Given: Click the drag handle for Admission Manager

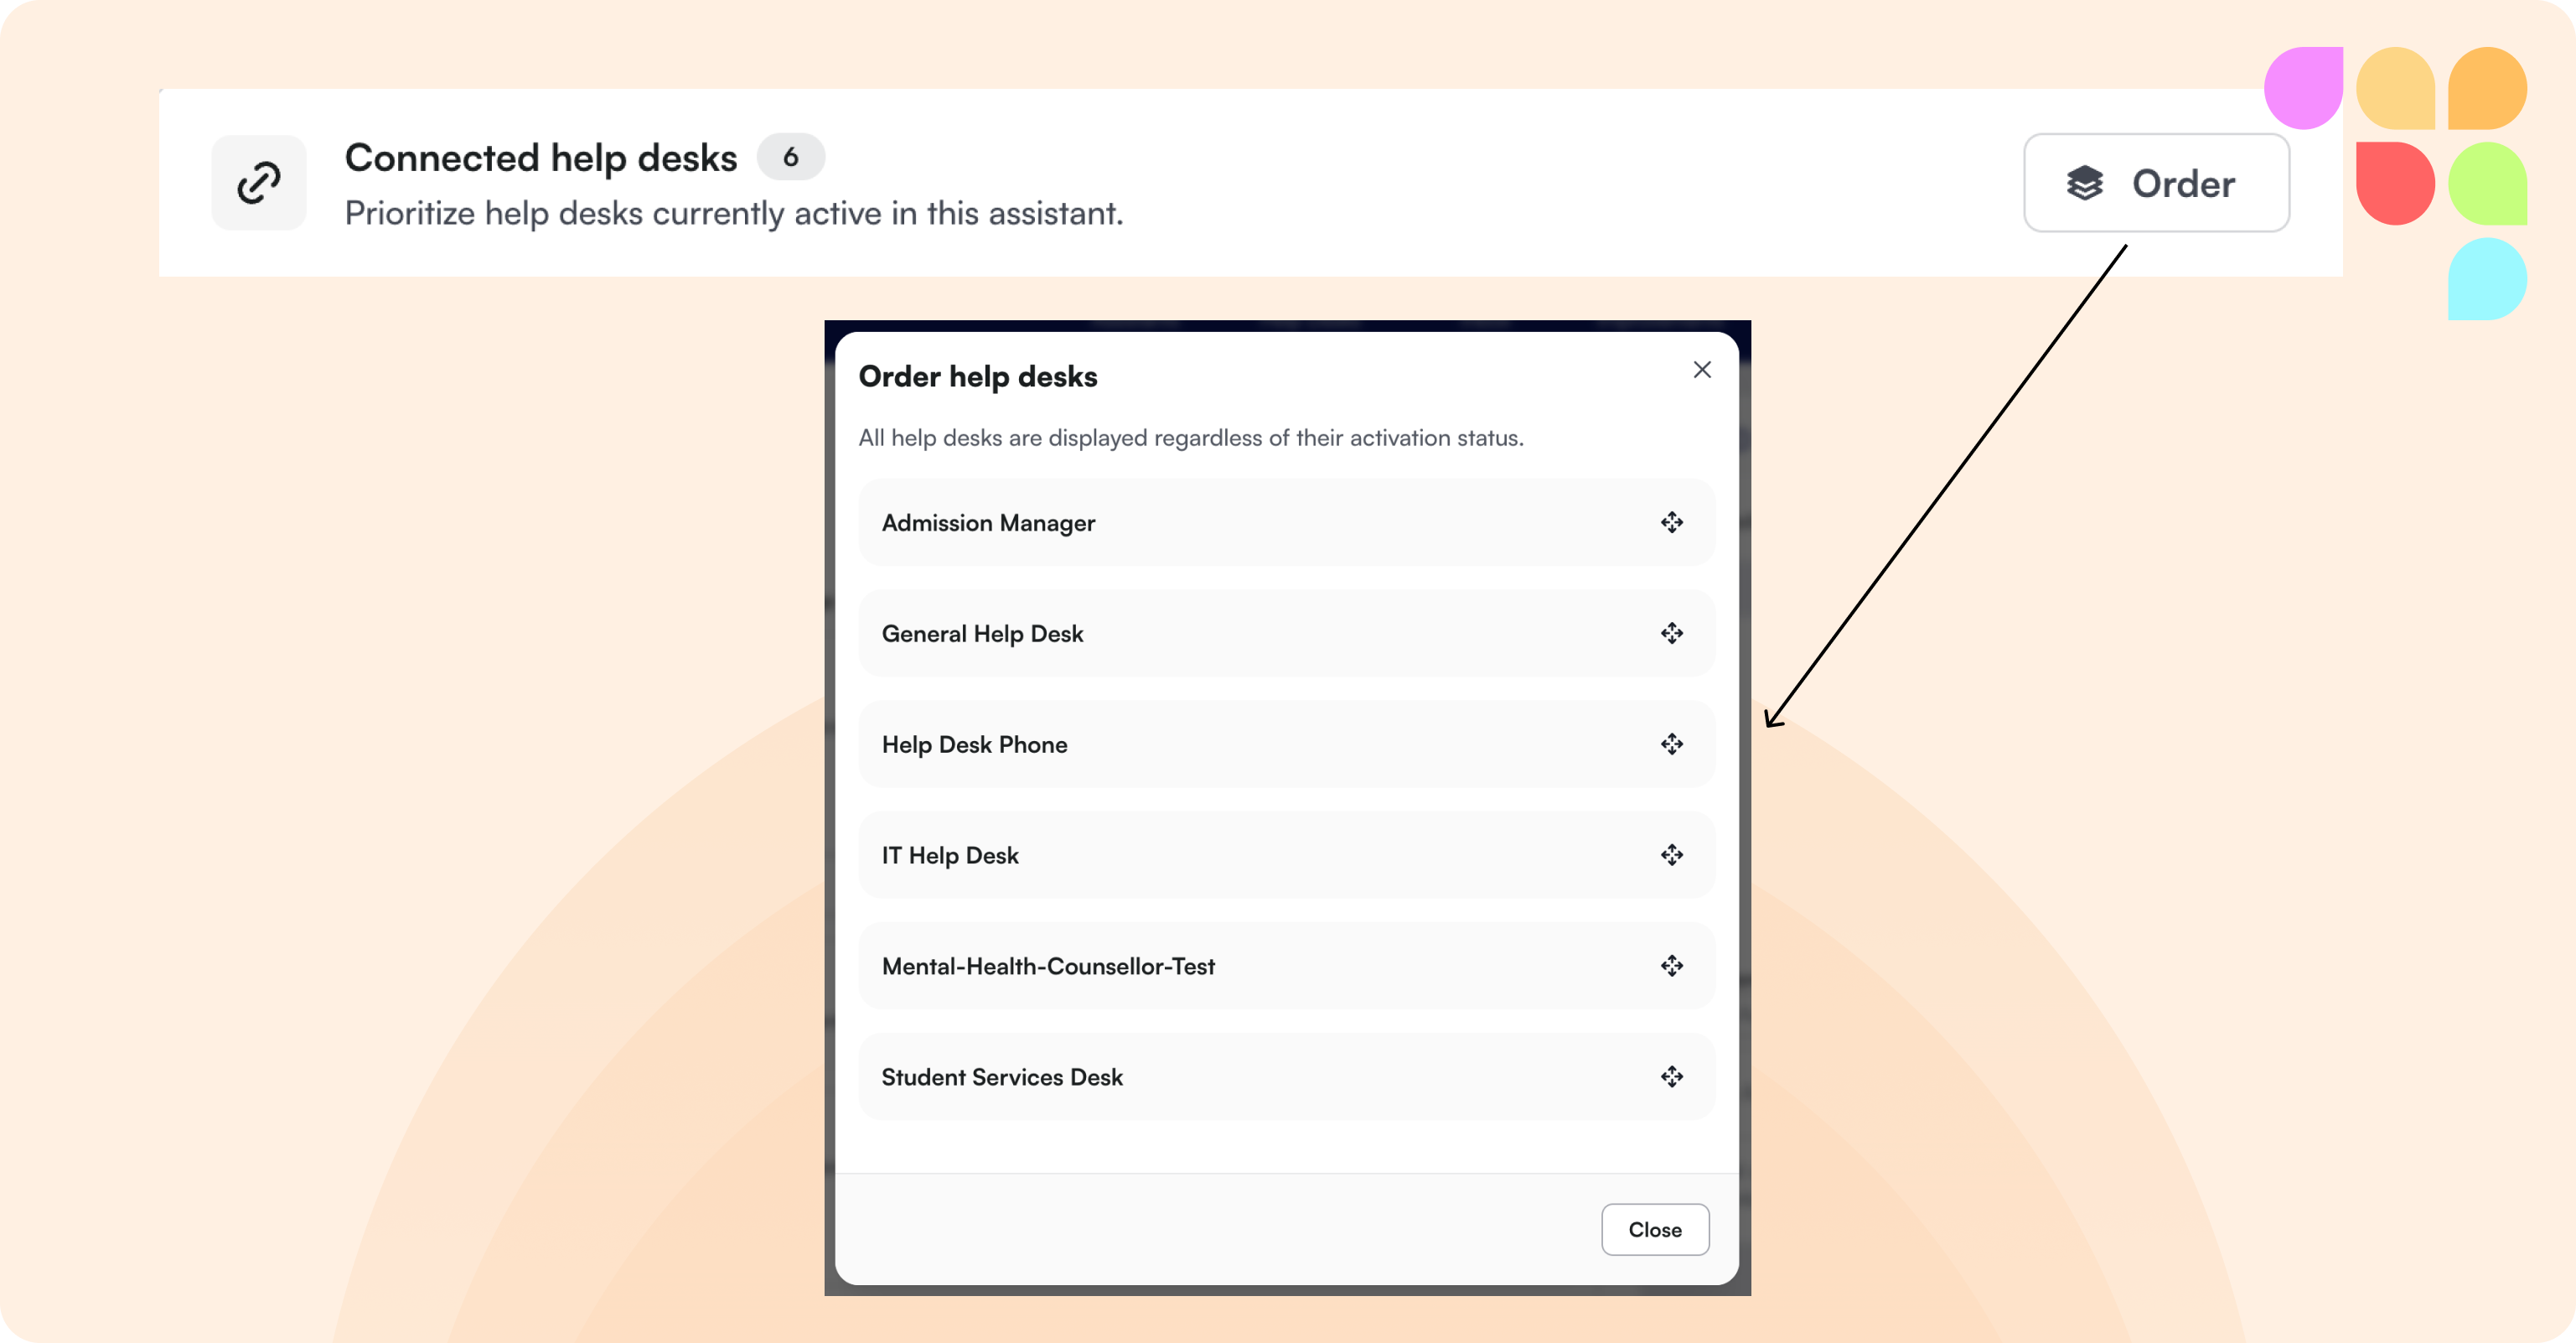Looking at the screenshot, I should (x=1671, y=522).
